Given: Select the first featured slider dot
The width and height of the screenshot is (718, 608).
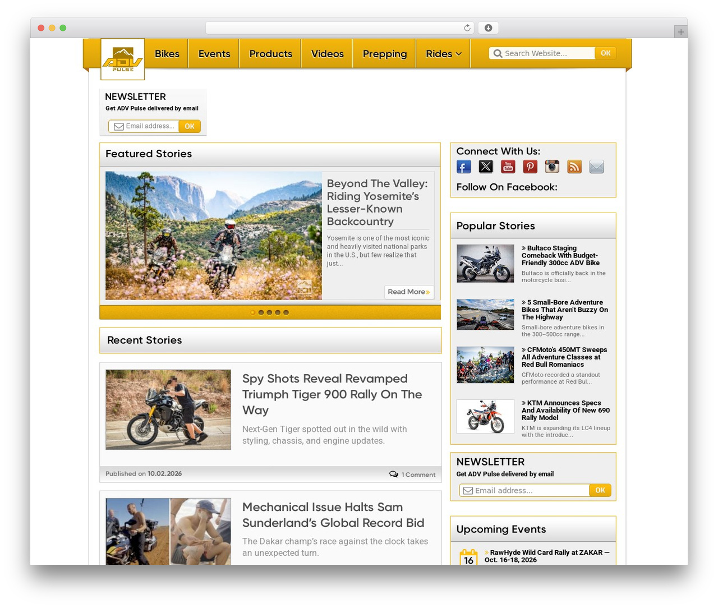Looking at the screenshot, I should (253, 312).
